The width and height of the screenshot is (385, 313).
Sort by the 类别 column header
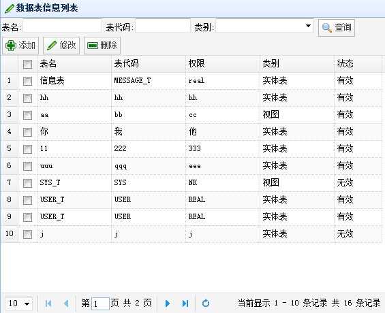coord(297,64)
